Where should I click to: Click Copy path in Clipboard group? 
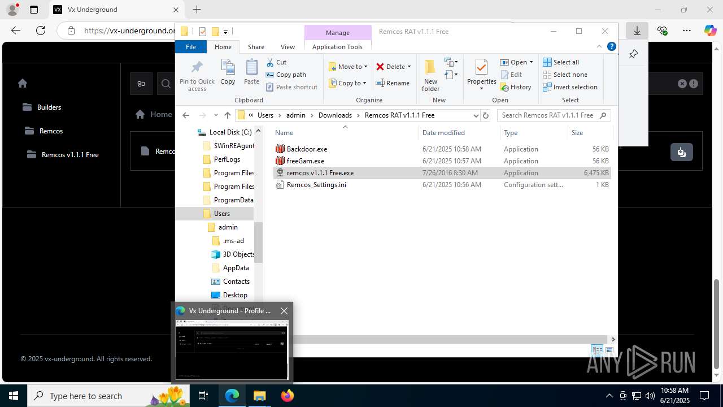(x=286, y=75)
